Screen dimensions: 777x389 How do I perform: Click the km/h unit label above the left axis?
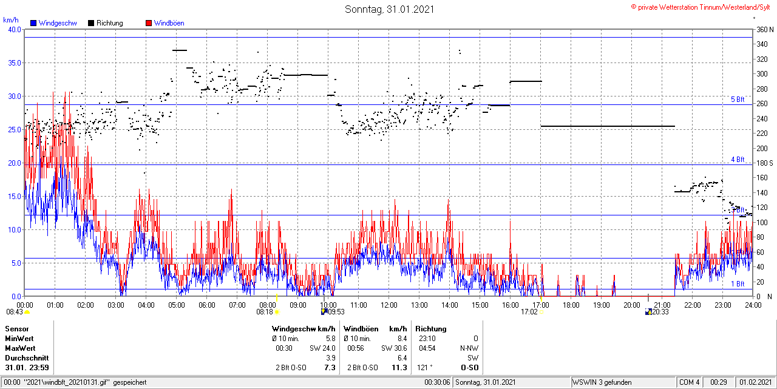pos(10,20)
